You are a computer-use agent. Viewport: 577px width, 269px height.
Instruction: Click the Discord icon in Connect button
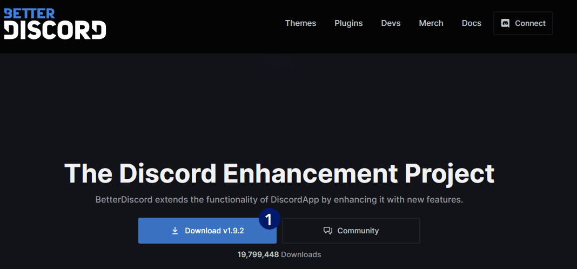pos(505,23)
